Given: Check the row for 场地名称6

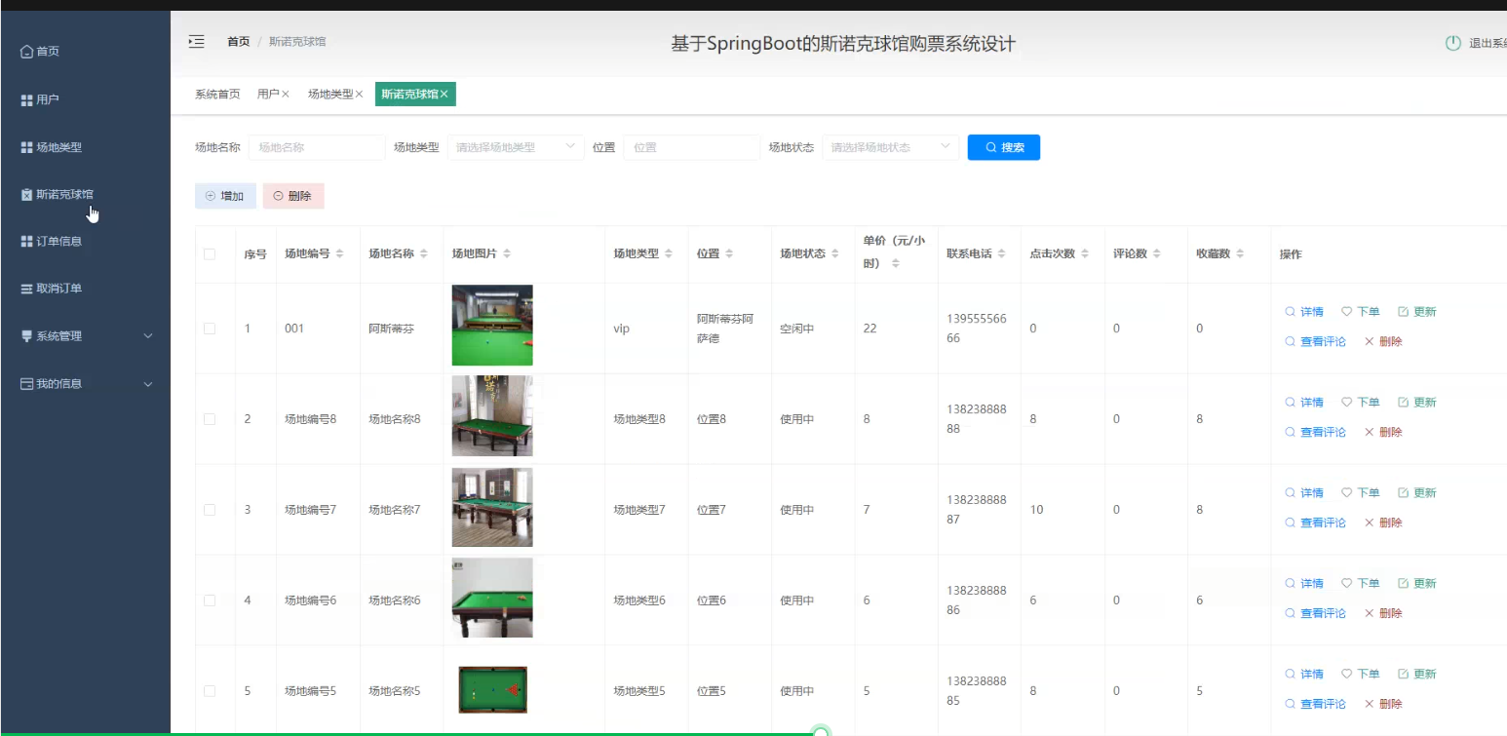Looking at the screenshot, I should [x=210, y=600].
